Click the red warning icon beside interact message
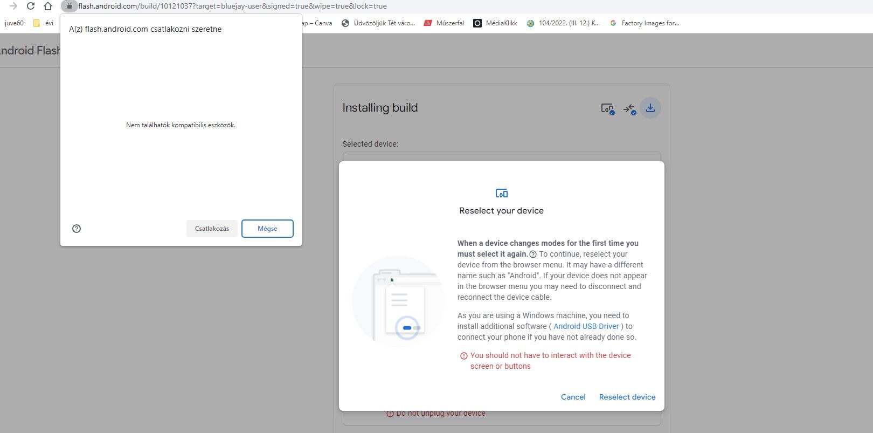873x433 pixels. [x=463, y=356]
